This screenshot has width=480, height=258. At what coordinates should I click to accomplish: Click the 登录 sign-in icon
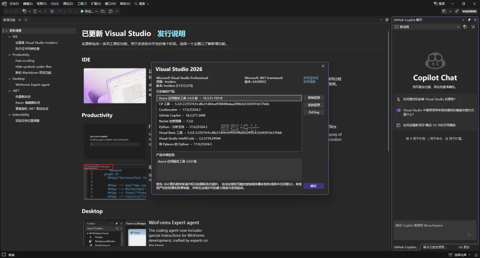pyautogui.click(x=436, y=4)
